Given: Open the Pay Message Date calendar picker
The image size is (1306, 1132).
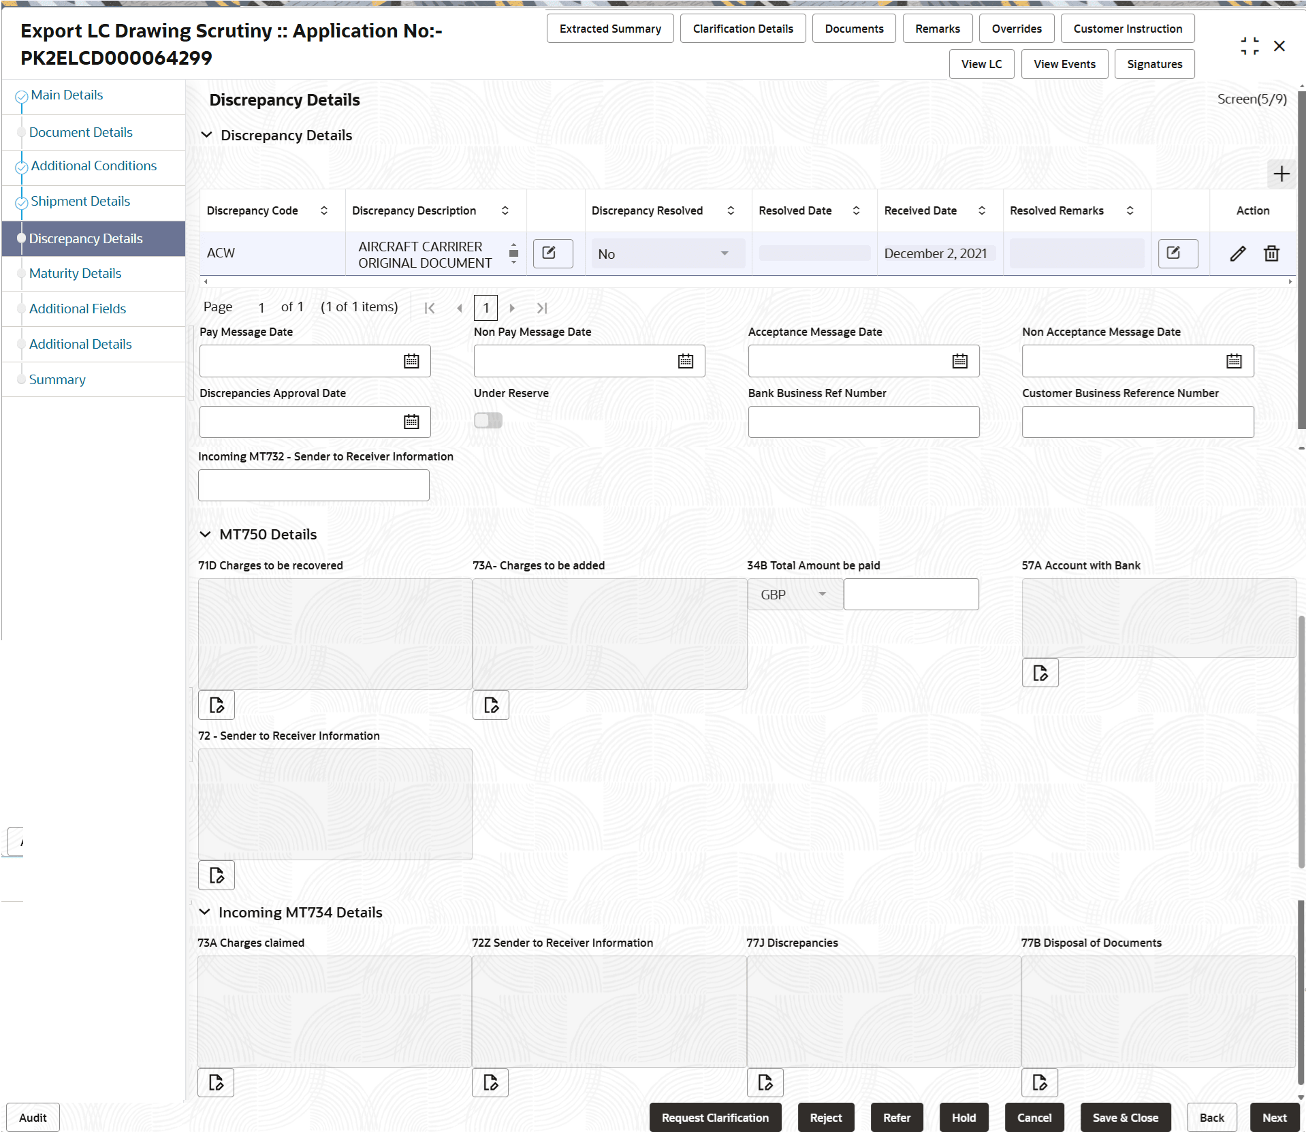Looking at the screenshot, I should tap(411, 361).
